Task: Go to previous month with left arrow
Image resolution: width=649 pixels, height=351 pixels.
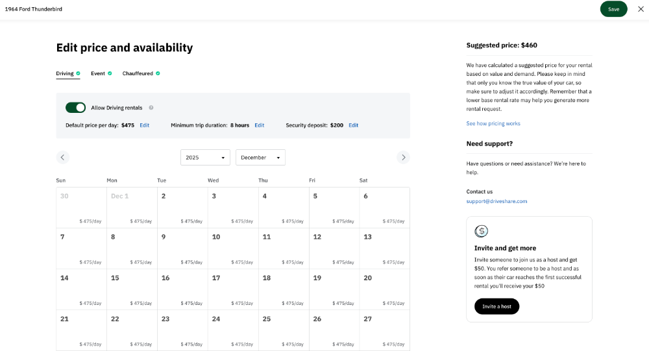Action: (62, 157)
